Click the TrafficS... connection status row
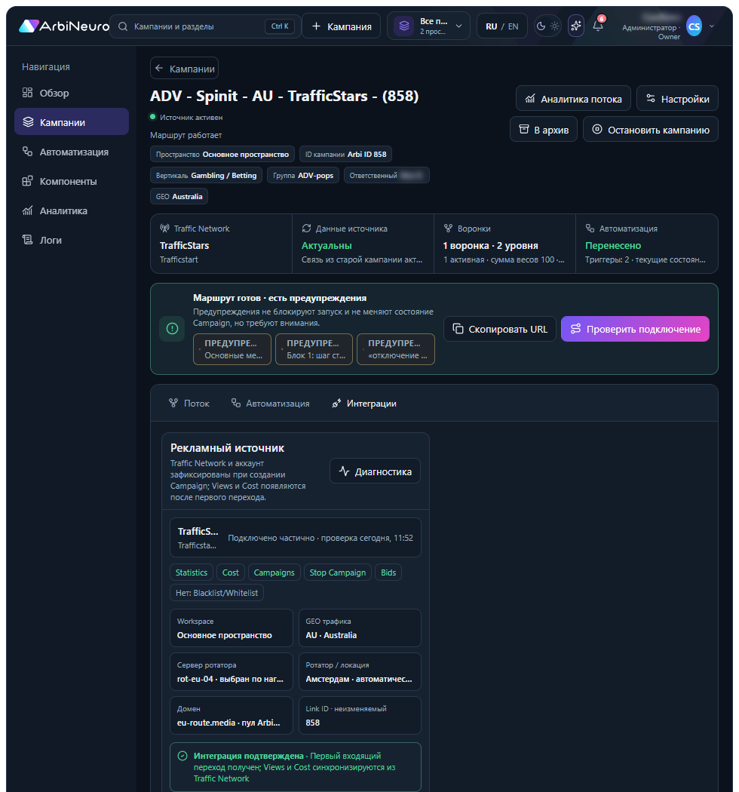This screenshot has height=792, width=739. point(296,537)
